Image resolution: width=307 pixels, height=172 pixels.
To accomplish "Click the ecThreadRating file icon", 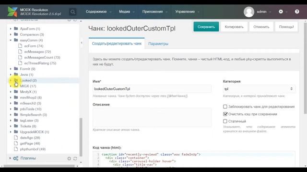I will coord(20,63).
